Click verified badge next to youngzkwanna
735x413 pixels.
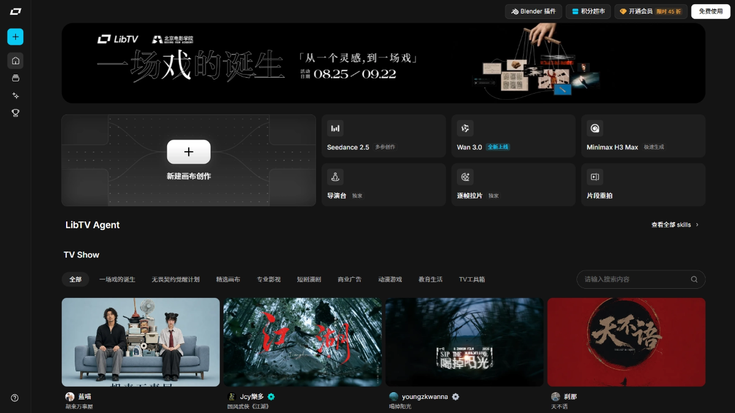click(455, 396)
